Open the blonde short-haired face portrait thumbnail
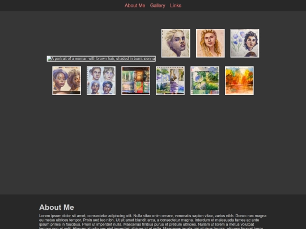The width and height of the screenshot is (306, 229). pos(176,43)
